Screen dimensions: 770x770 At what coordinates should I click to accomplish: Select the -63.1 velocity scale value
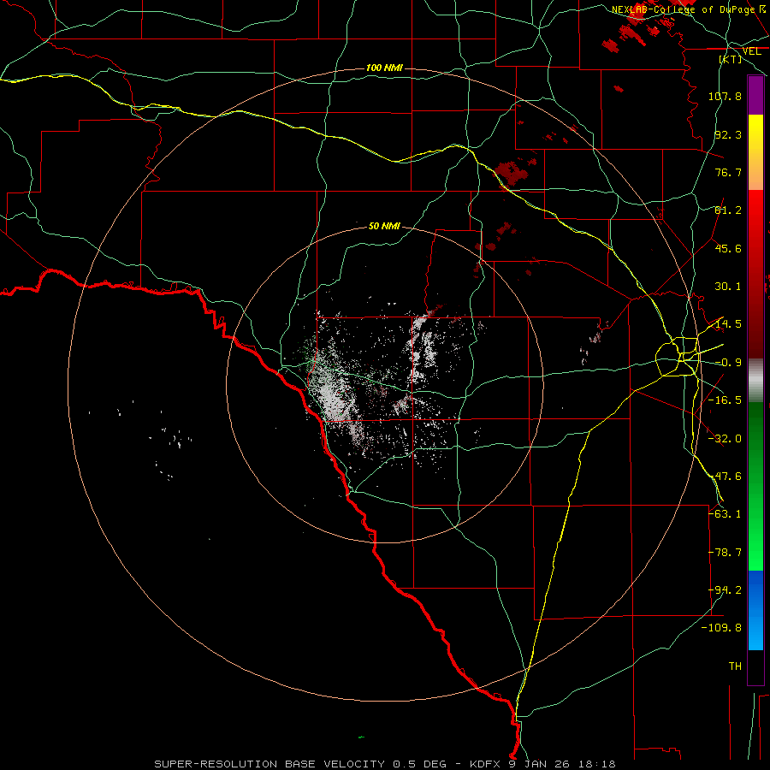click(x=725, y=514)
